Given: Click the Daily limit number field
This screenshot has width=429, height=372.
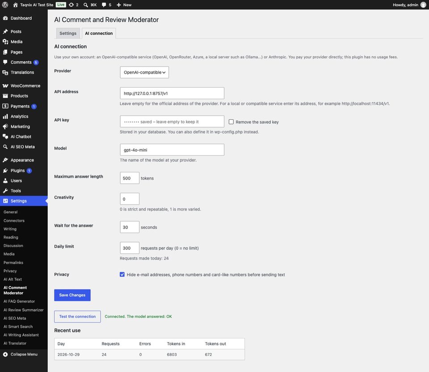Looking at the screenshot, I should [x=130, y=248].
